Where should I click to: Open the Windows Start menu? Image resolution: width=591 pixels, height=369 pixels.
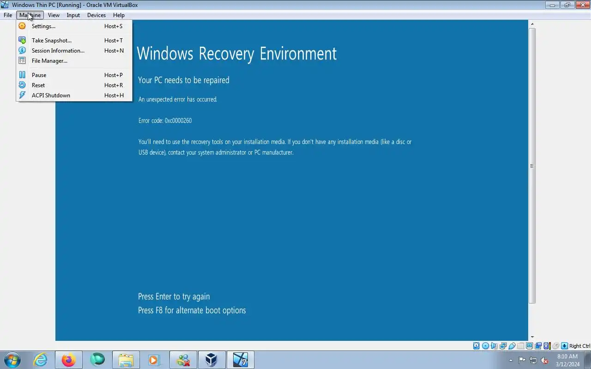click(x=12, y=360)
